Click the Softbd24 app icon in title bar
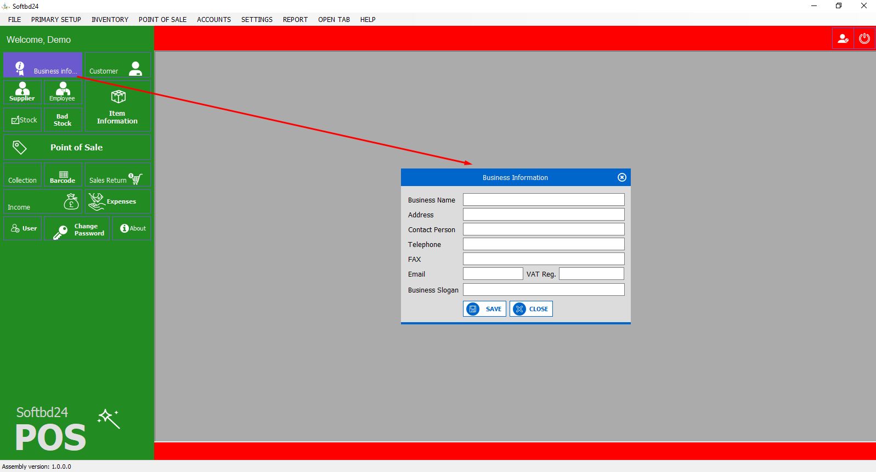The width and height of the screenshot is (876, 472). click(6, 6)
